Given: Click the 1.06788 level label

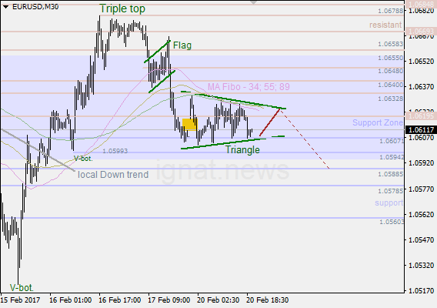Looking at the screenshot, I should click(x=391, y=11).
